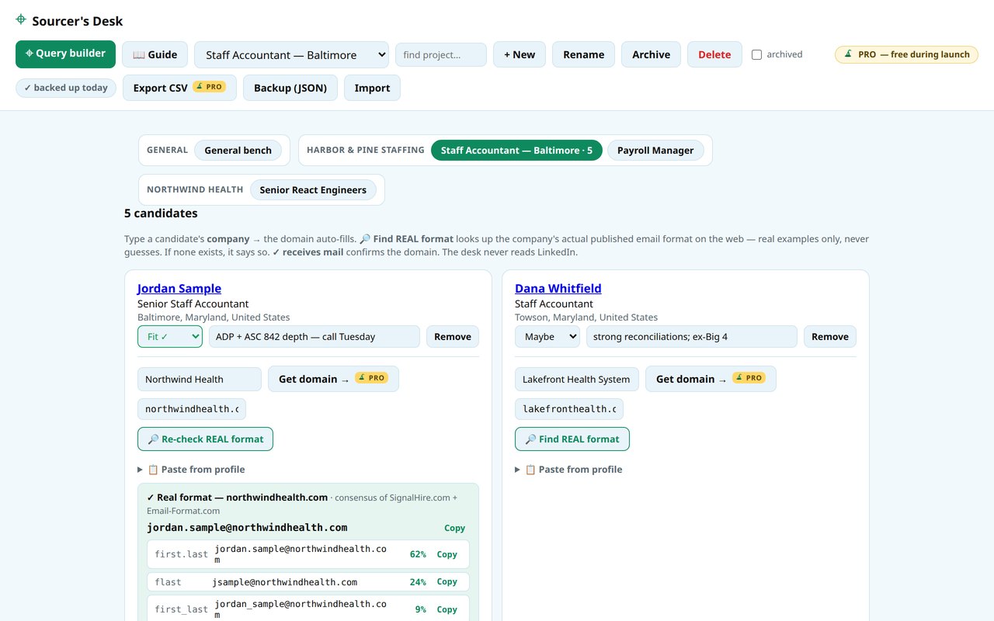
Task: Get domain for Lakefront Health System
Action: click(x=711, y=379)
